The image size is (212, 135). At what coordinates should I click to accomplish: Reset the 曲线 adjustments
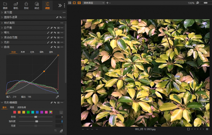(55, 47)
